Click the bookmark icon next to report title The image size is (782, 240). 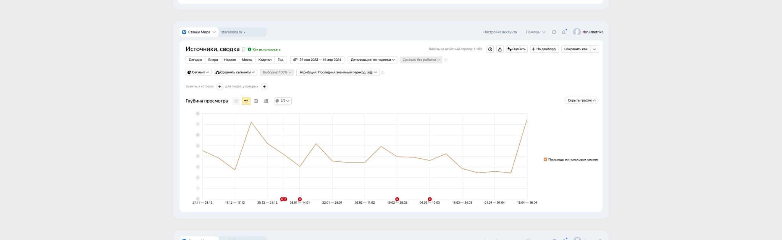point(244,50)
